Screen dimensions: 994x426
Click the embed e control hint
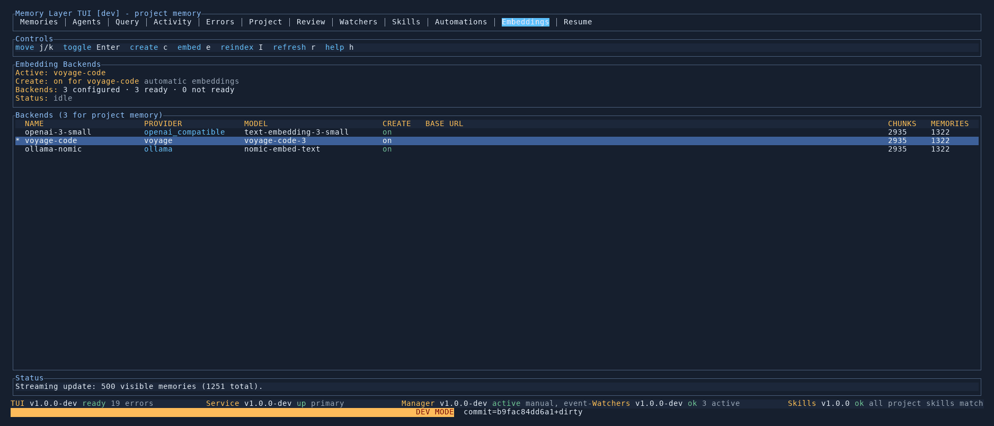pyautogui.click(x=194, y=47)
